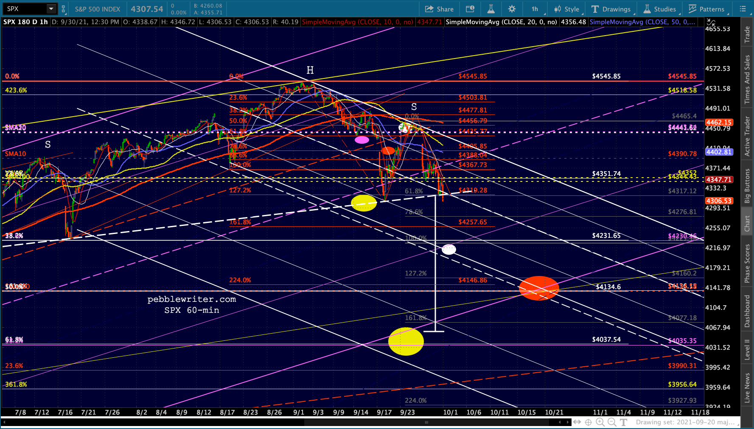Click the large yellow oval near 161.8% level
The width and height of the screenshot is (754, 429).
(x=406, y=341)
